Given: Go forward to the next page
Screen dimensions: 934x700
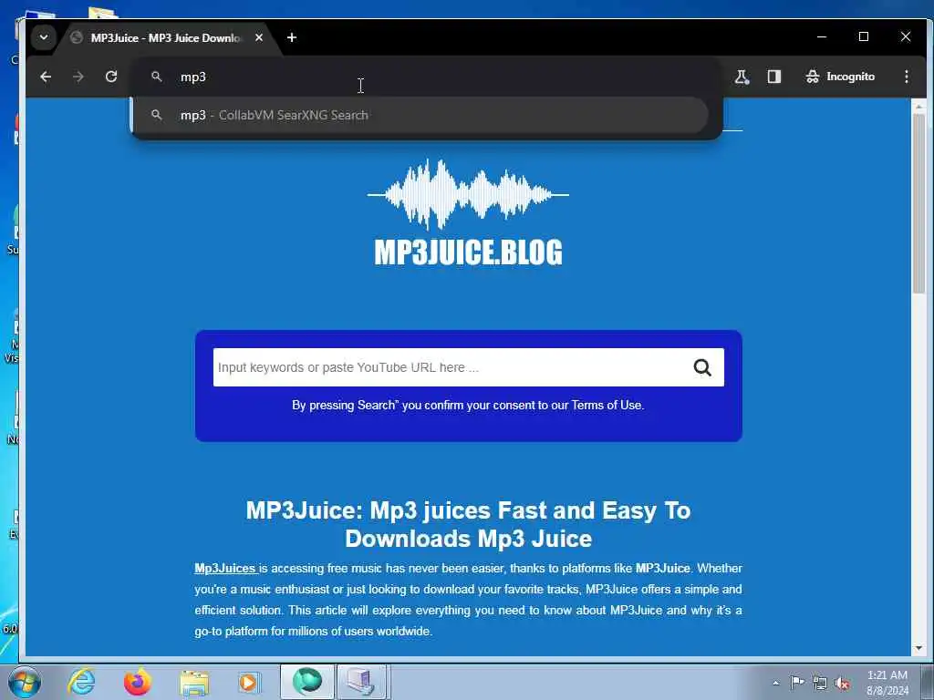Looking at the screenshot, I should point(78,77).
